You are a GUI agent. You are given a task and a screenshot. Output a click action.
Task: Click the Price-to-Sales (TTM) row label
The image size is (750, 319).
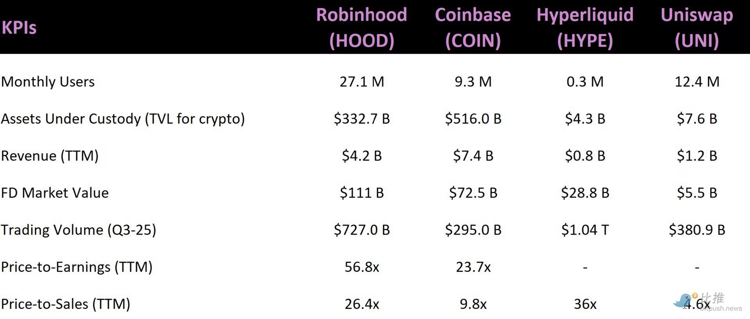coord(66,304)
